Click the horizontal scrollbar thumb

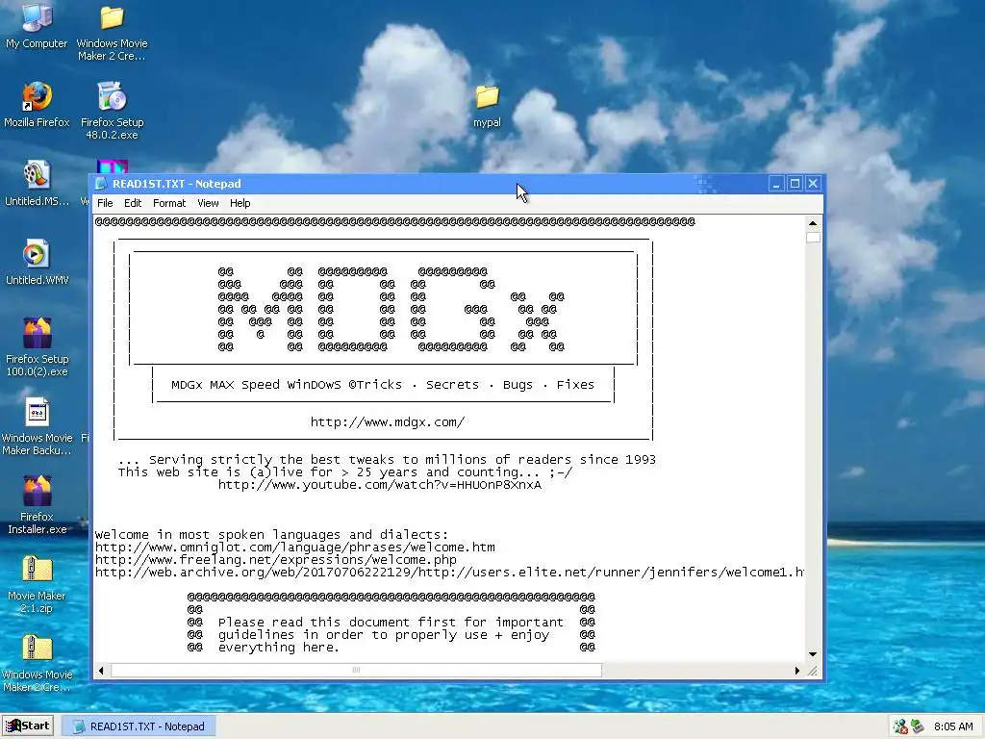coord(356,671)
